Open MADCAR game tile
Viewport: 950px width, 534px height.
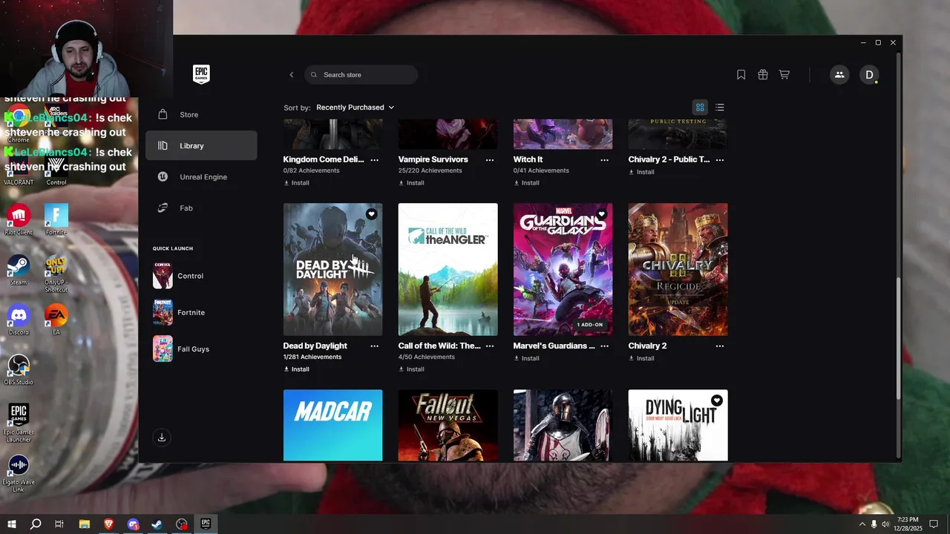tap(332, 426)
